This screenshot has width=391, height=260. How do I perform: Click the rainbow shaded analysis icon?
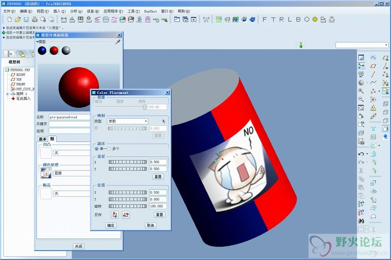click(122, 20)
